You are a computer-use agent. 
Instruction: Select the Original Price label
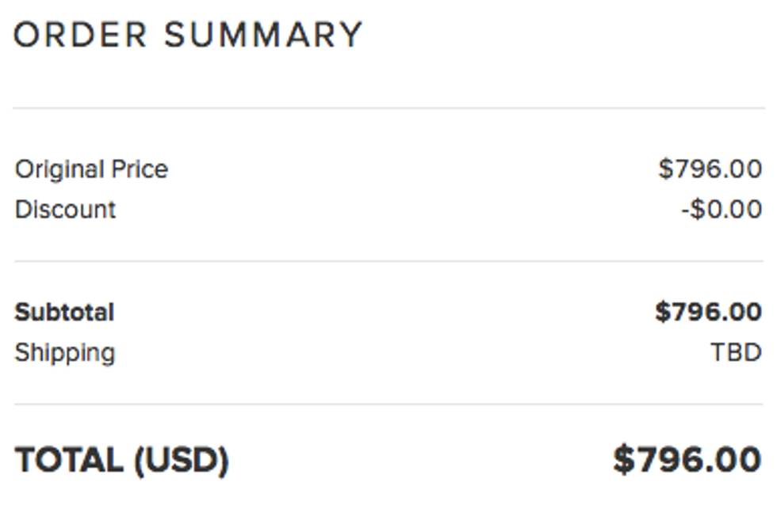coord(91,169)
